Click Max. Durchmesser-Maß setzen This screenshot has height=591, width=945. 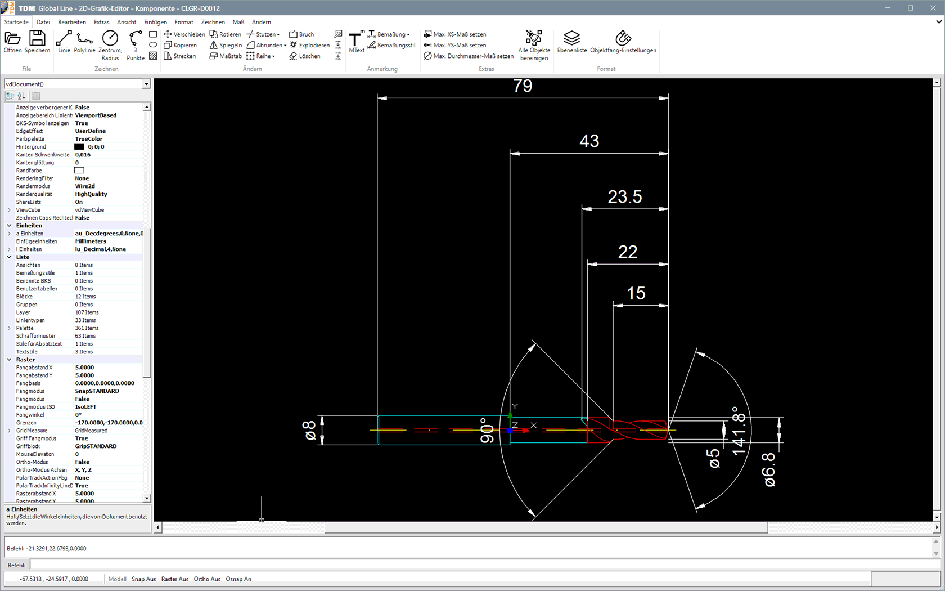point(469,56)
